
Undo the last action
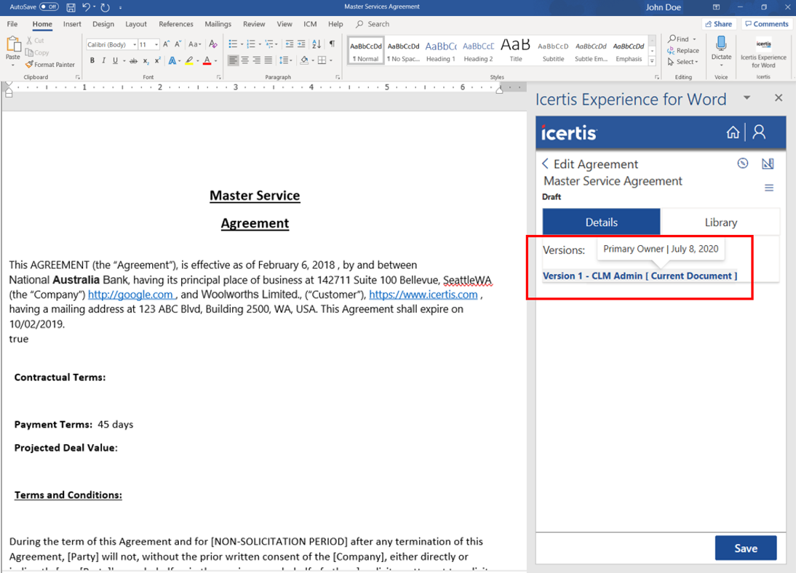(x=87, y=7)
